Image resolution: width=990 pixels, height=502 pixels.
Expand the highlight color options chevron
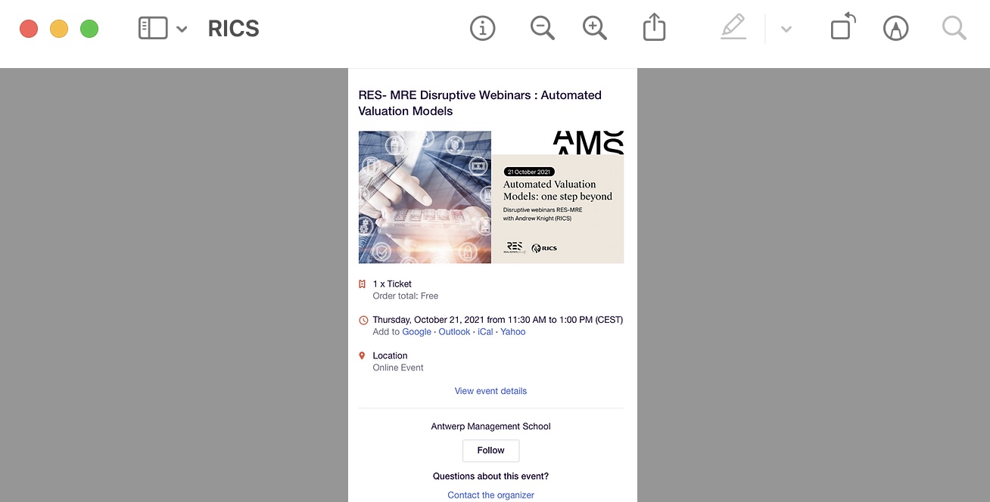tap(786, 29)
